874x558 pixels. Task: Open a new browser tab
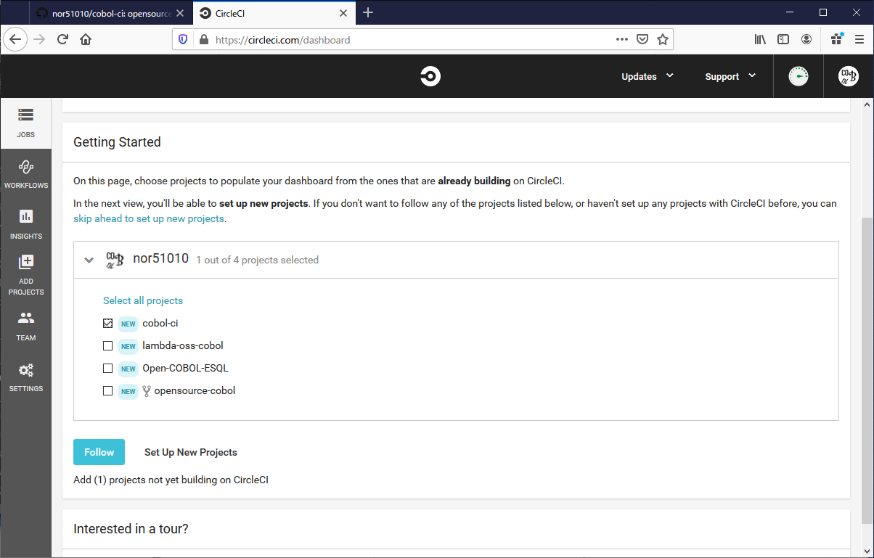[368, 12]
